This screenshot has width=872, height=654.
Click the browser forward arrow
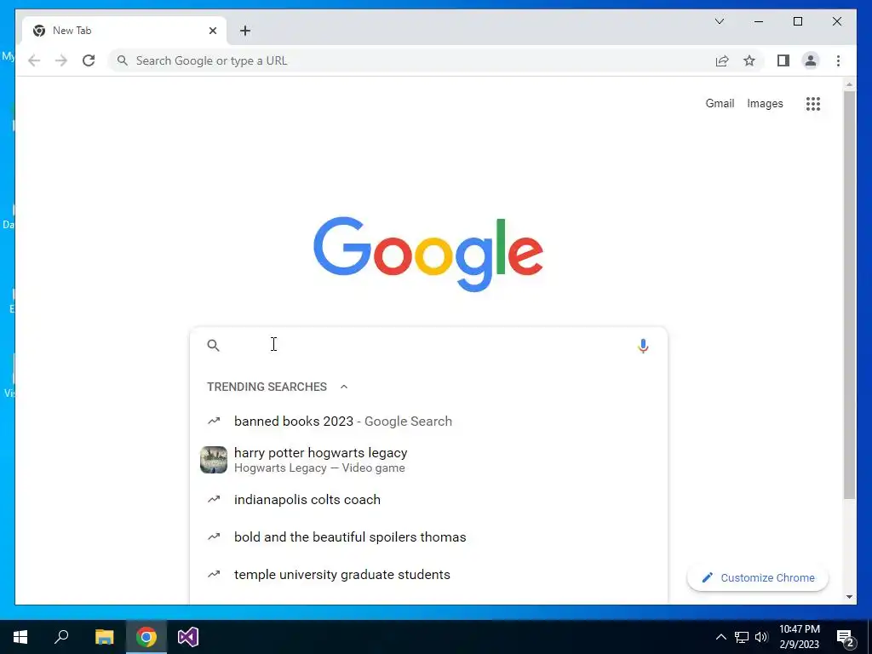tap(61, 60)
